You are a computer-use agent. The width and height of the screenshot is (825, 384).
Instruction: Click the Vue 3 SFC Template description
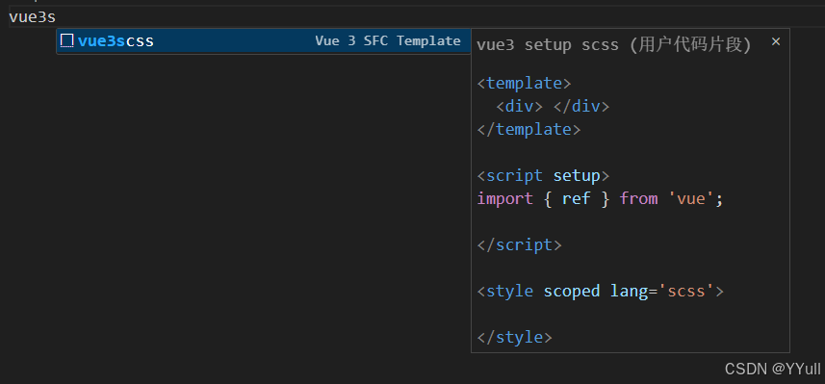click(388, 41)
